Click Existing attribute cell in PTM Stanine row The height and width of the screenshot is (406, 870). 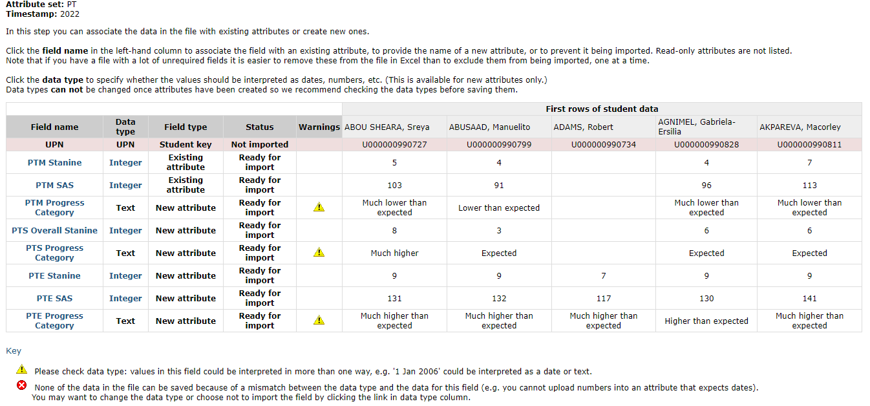(186, 162)
